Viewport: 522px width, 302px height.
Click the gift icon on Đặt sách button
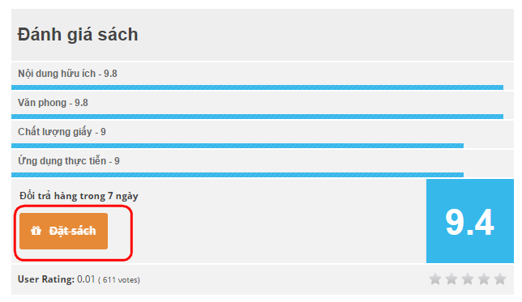tap(36, 231)
